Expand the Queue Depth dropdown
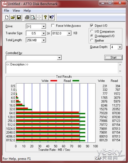 click(120, 47)
